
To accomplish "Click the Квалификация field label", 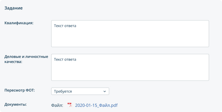I will click(19, 23).
